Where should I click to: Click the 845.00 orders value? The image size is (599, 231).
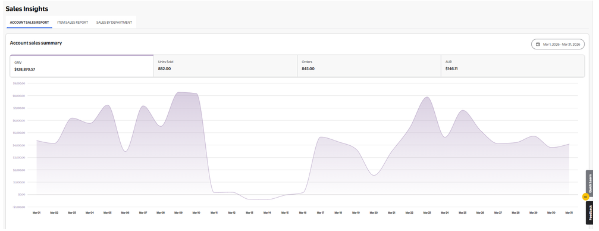308,69
